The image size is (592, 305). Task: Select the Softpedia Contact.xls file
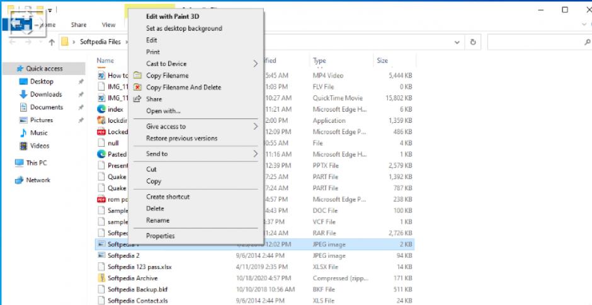pyautogui.click(x=137, y=301)
